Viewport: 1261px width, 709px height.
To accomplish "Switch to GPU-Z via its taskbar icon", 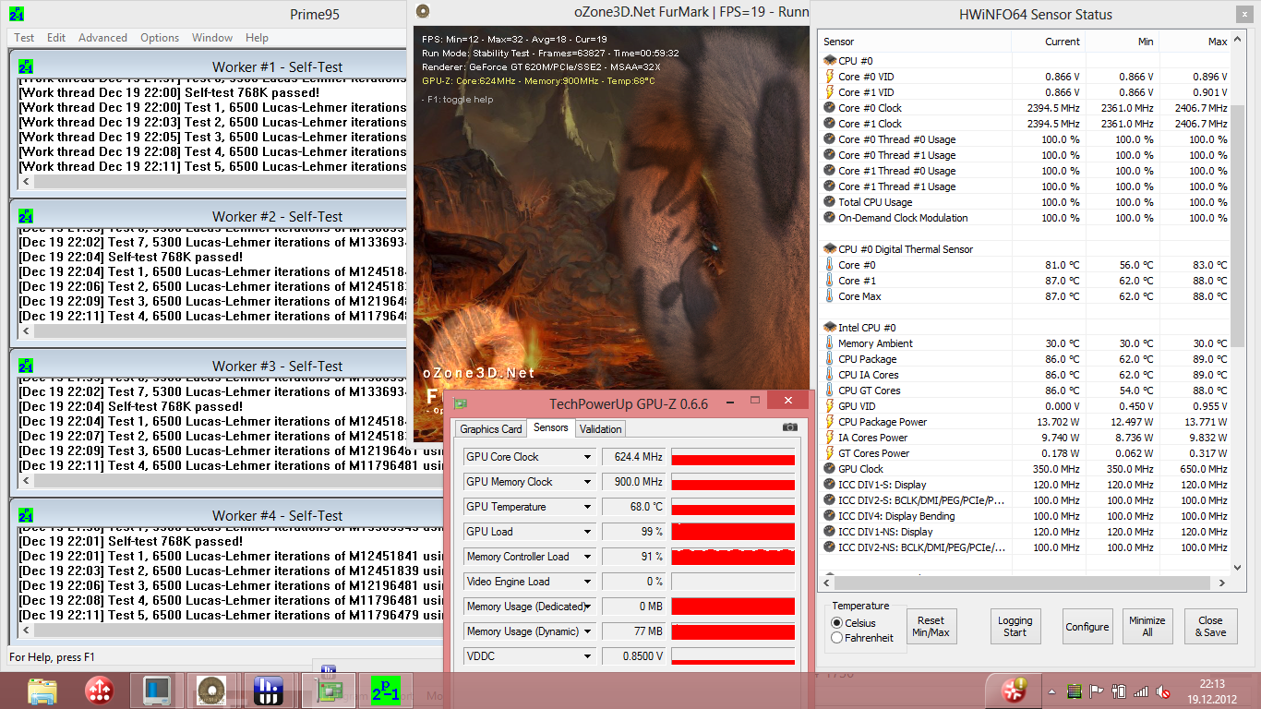I will coord(330,690).
